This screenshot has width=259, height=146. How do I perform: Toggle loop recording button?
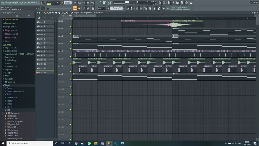93,3
